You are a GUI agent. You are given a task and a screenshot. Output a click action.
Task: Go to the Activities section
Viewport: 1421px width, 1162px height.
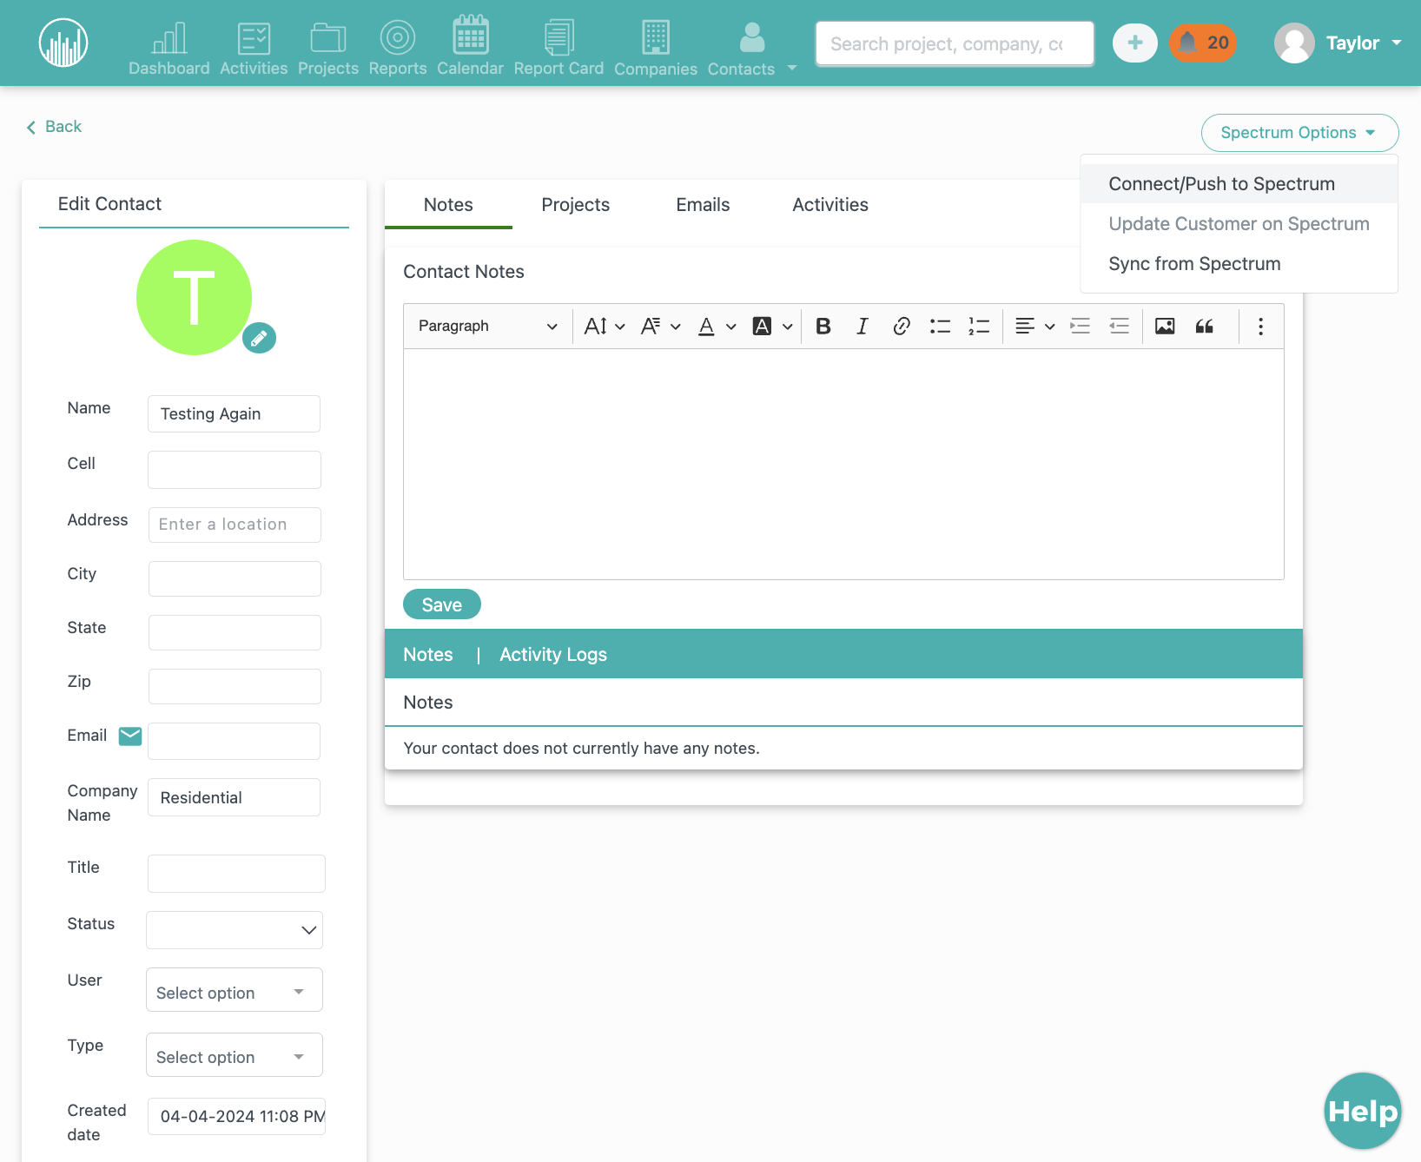(254, 50)
